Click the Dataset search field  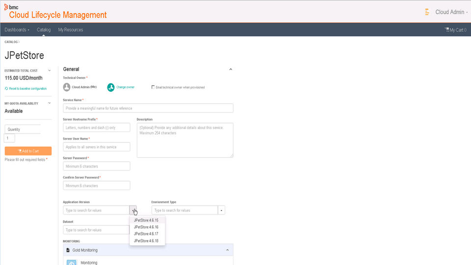96,230
